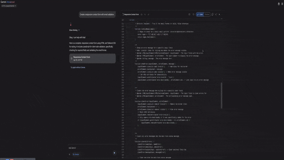Switch Canvas to Code view

200,14
